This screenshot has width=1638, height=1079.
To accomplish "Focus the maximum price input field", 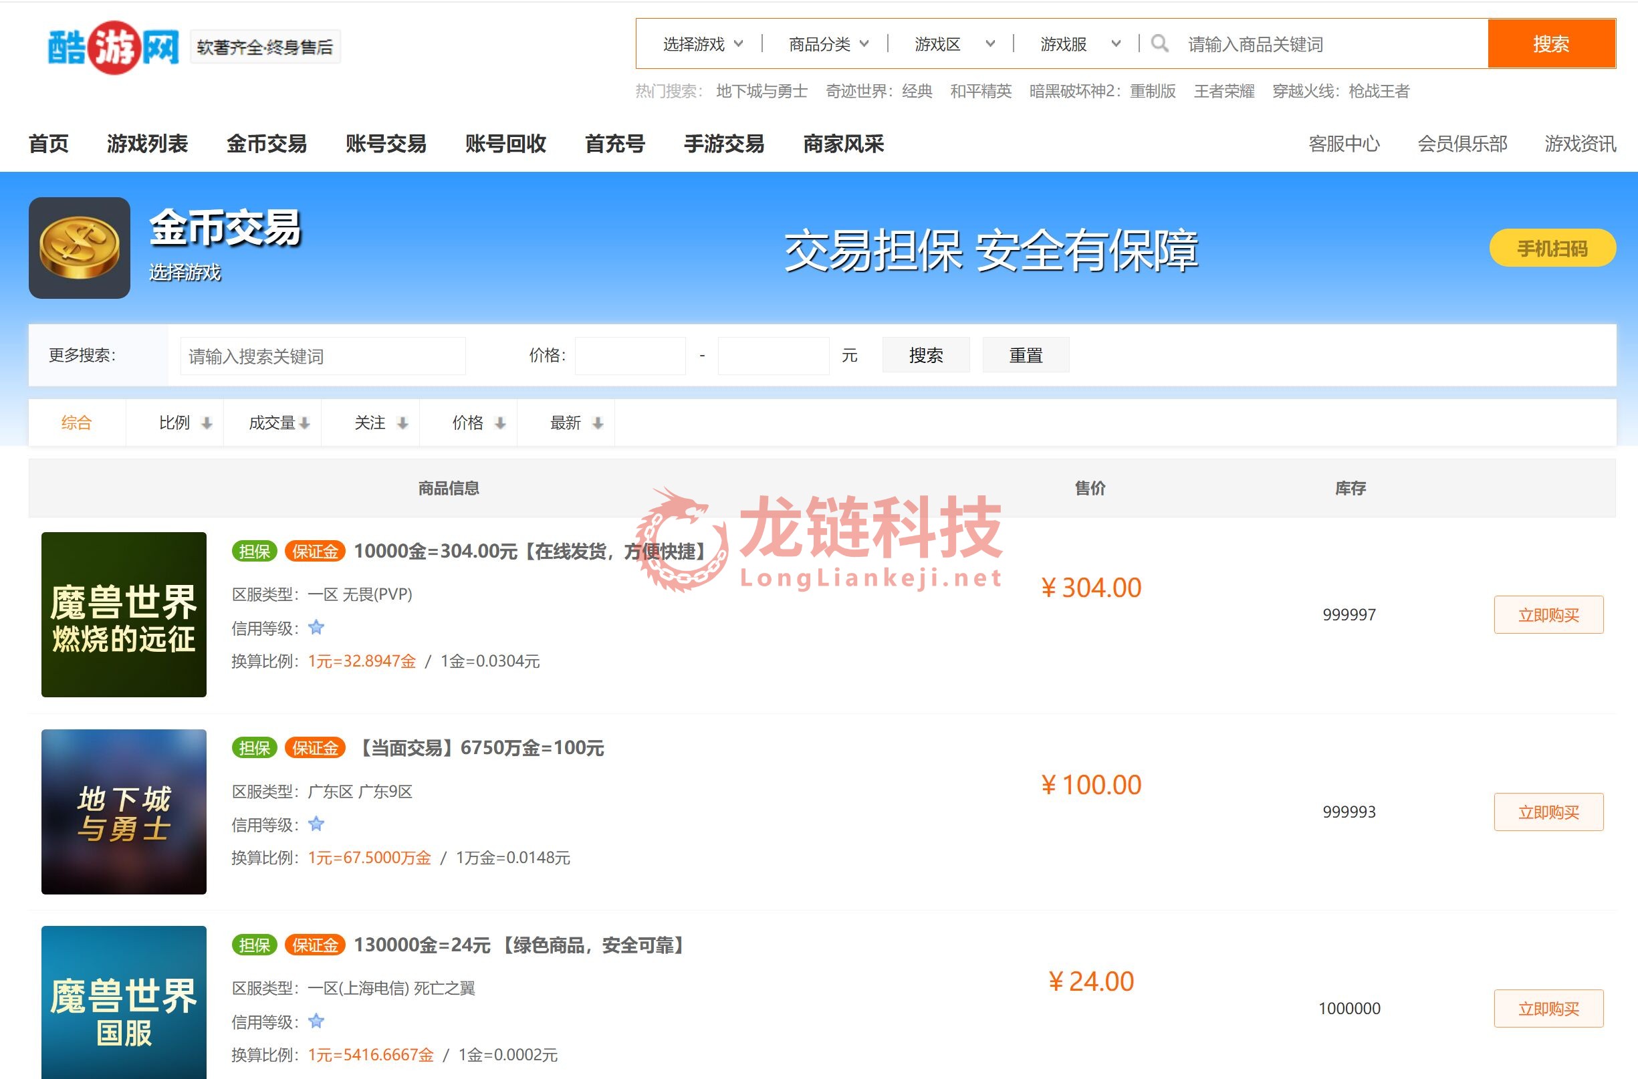I will click(x=774, y=356).
